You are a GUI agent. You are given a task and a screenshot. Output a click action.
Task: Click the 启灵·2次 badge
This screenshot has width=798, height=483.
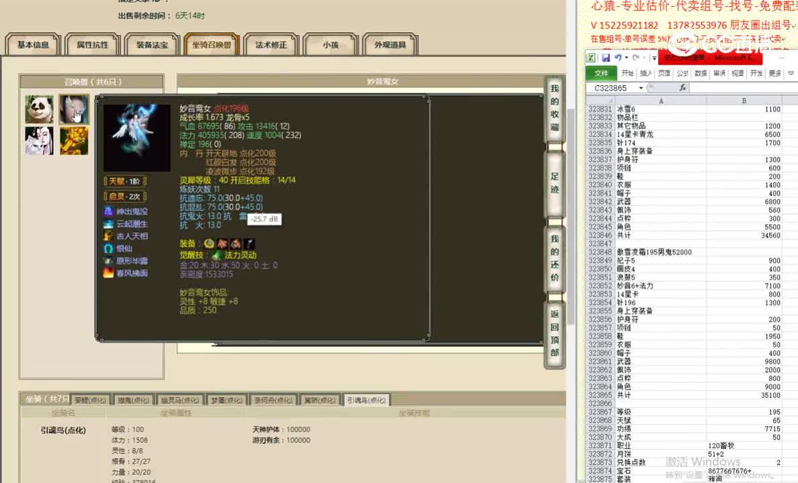click(x=125, y=197)
